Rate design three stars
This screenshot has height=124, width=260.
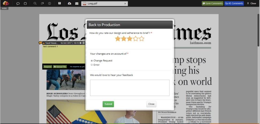(130, 39)
